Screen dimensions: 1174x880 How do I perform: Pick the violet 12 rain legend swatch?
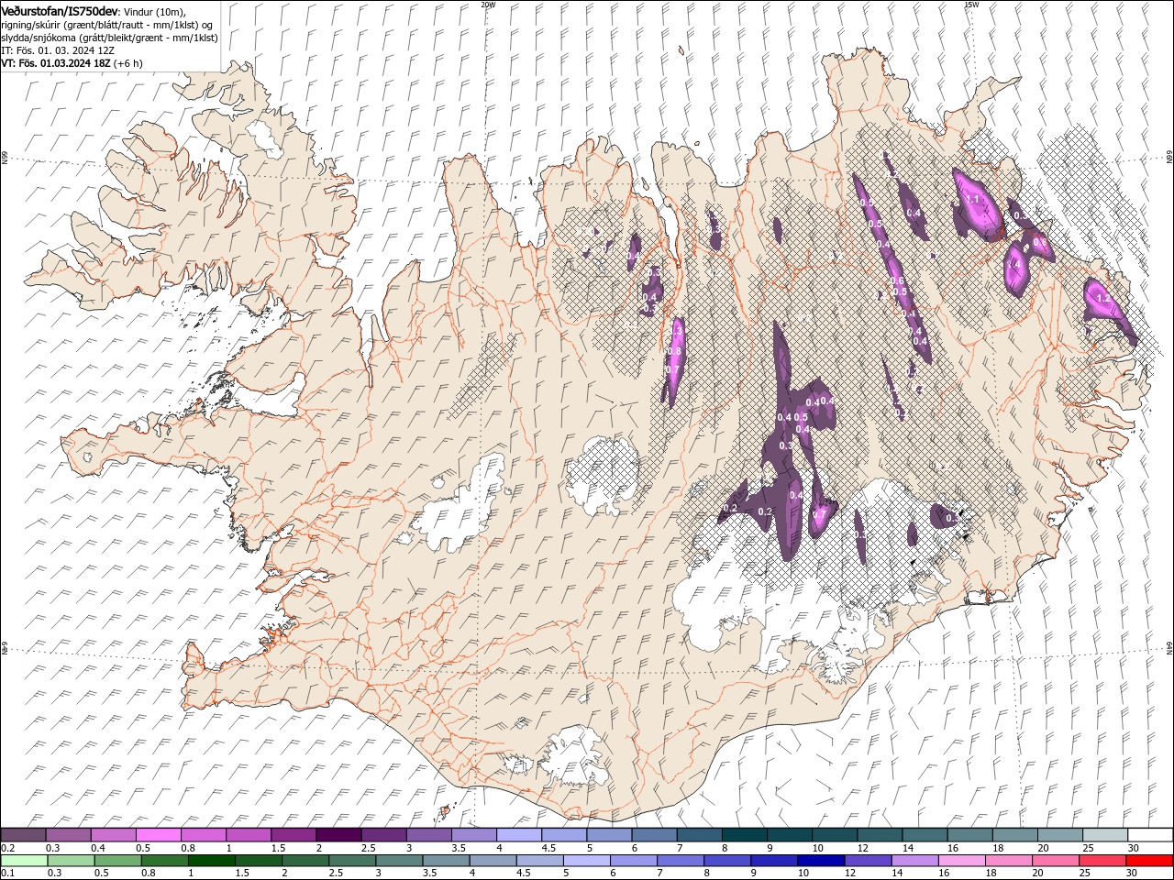867,861
